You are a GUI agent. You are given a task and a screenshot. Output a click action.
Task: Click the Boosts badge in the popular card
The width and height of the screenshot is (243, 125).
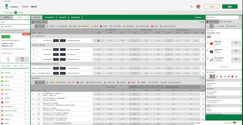click(6, 37)
